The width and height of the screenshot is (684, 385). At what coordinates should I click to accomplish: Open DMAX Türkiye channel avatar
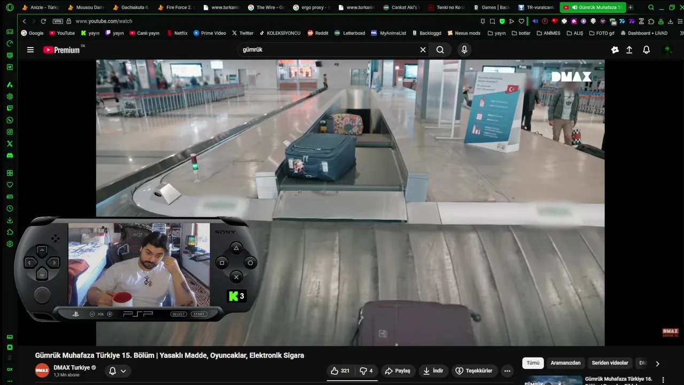point(42,371)
